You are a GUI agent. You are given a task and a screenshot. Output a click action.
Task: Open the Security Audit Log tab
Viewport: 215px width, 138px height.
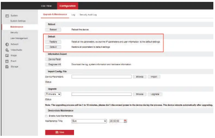click(88, 15)
